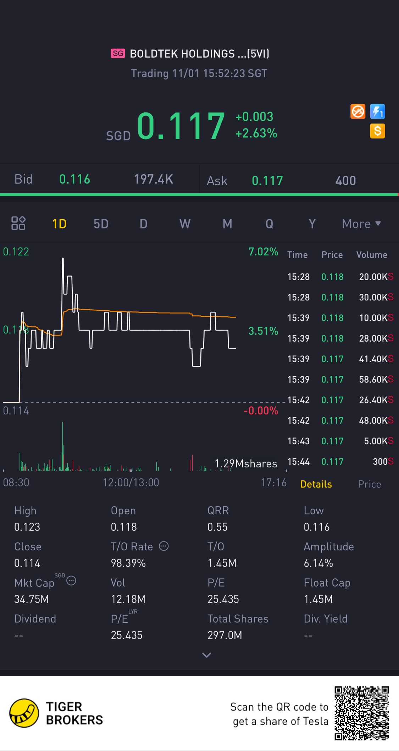Tap the QRR value 0.55
The height and width of the screenshot is (751, 399).
217,527
